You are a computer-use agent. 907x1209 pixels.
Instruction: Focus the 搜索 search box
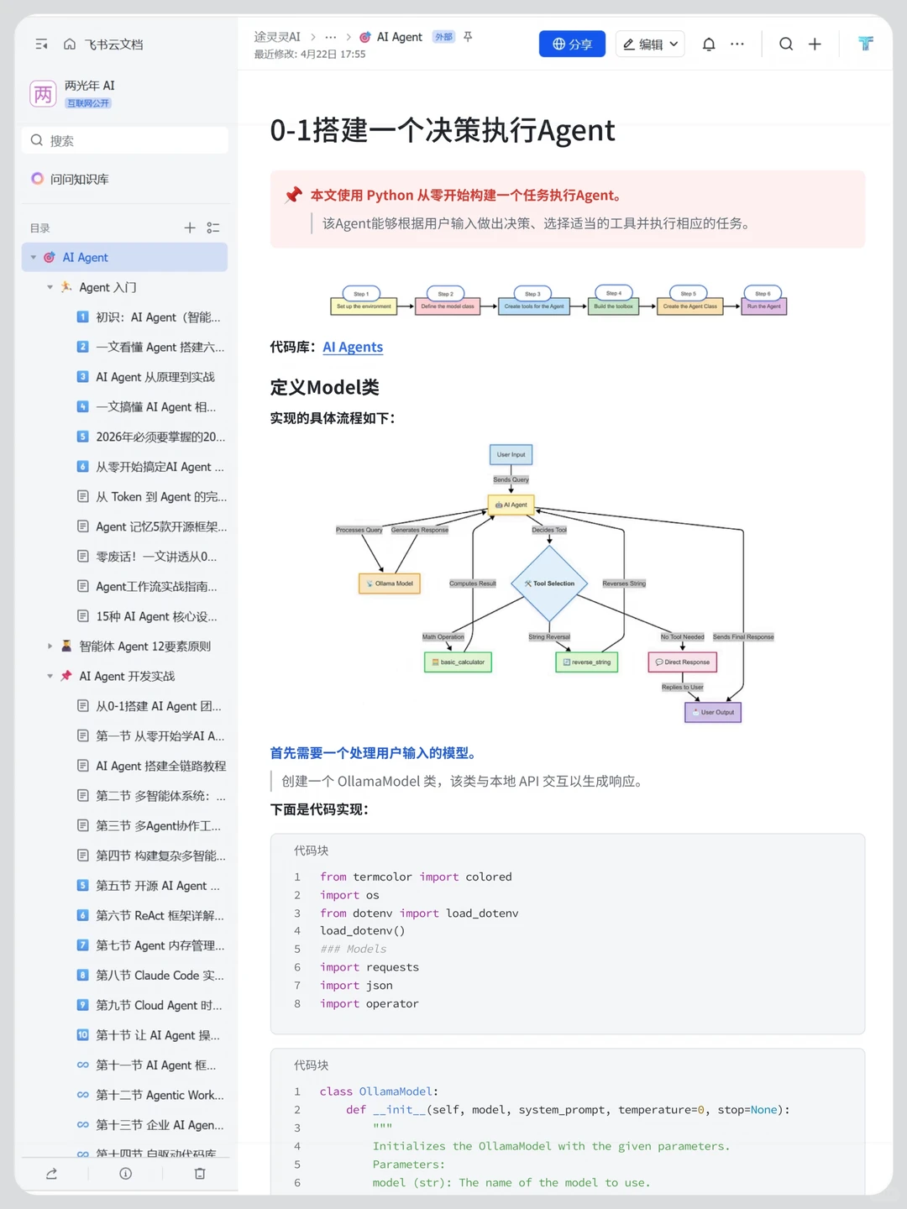[124, 140]
